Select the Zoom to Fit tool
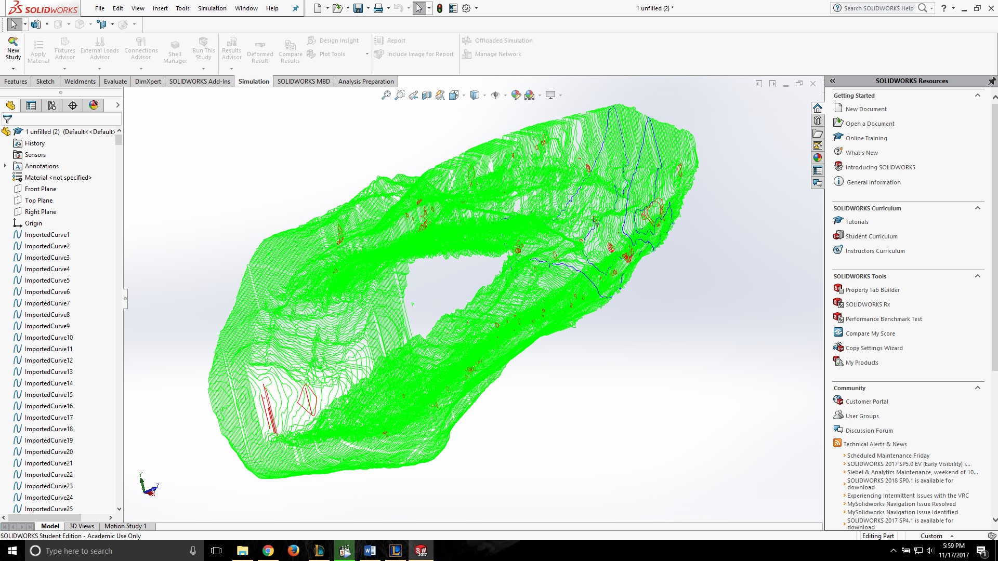This screenshot has height=561, width=998. (x=386, y=95)
